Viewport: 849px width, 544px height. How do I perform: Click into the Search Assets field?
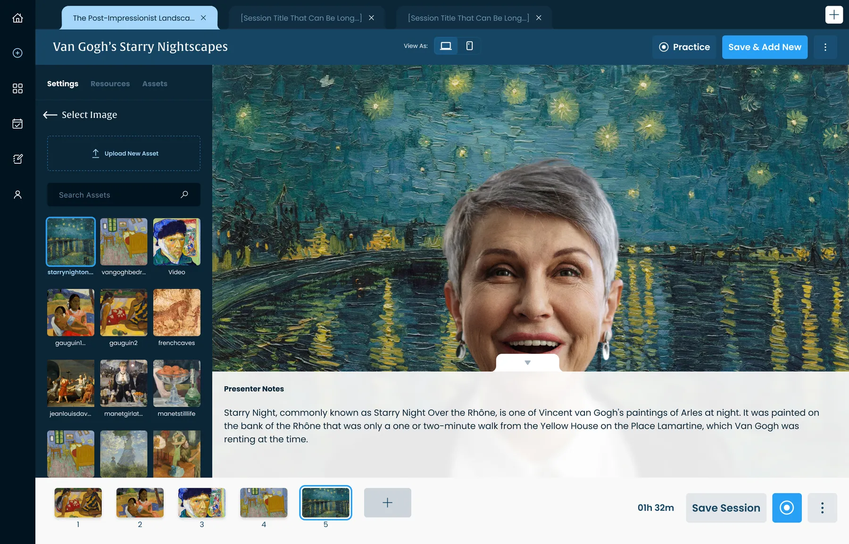[124, 194]
